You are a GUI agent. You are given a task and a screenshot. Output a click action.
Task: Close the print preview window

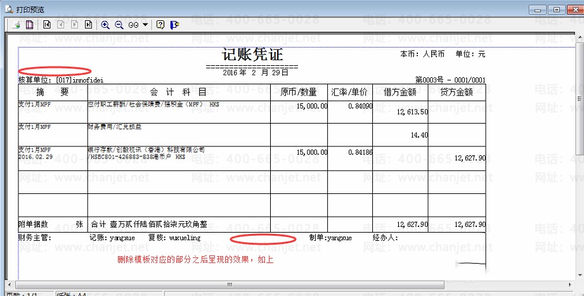tap(575, 10)
